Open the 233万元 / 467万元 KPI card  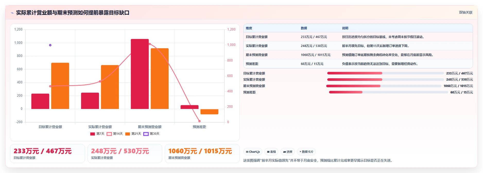pyautogui.click(x=47, y=153)
